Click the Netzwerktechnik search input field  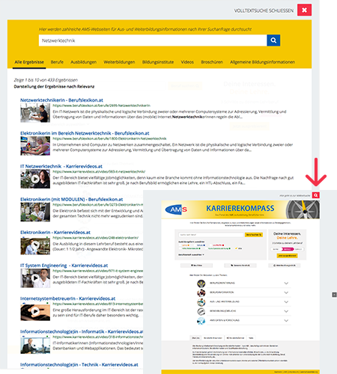pyautogui.click(x=153, y=40)
